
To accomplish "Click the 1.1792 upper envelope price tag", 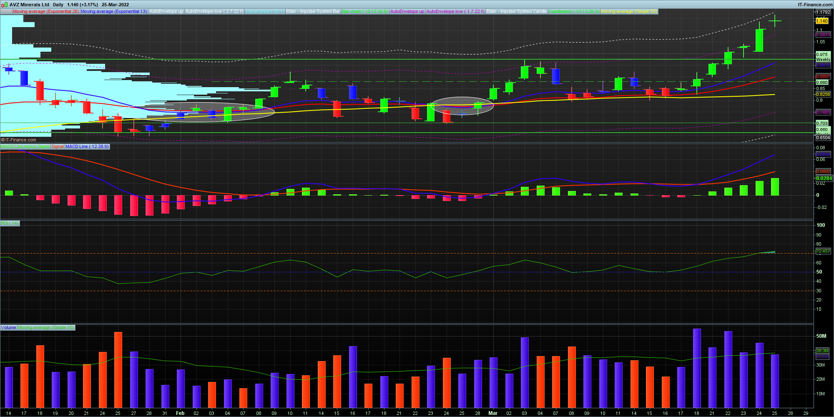I will click(x=823, y=12).
